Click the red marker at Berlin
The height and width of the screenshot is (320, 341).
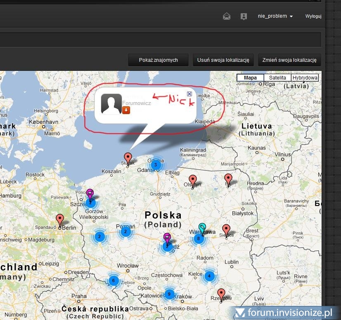(60, 220)
